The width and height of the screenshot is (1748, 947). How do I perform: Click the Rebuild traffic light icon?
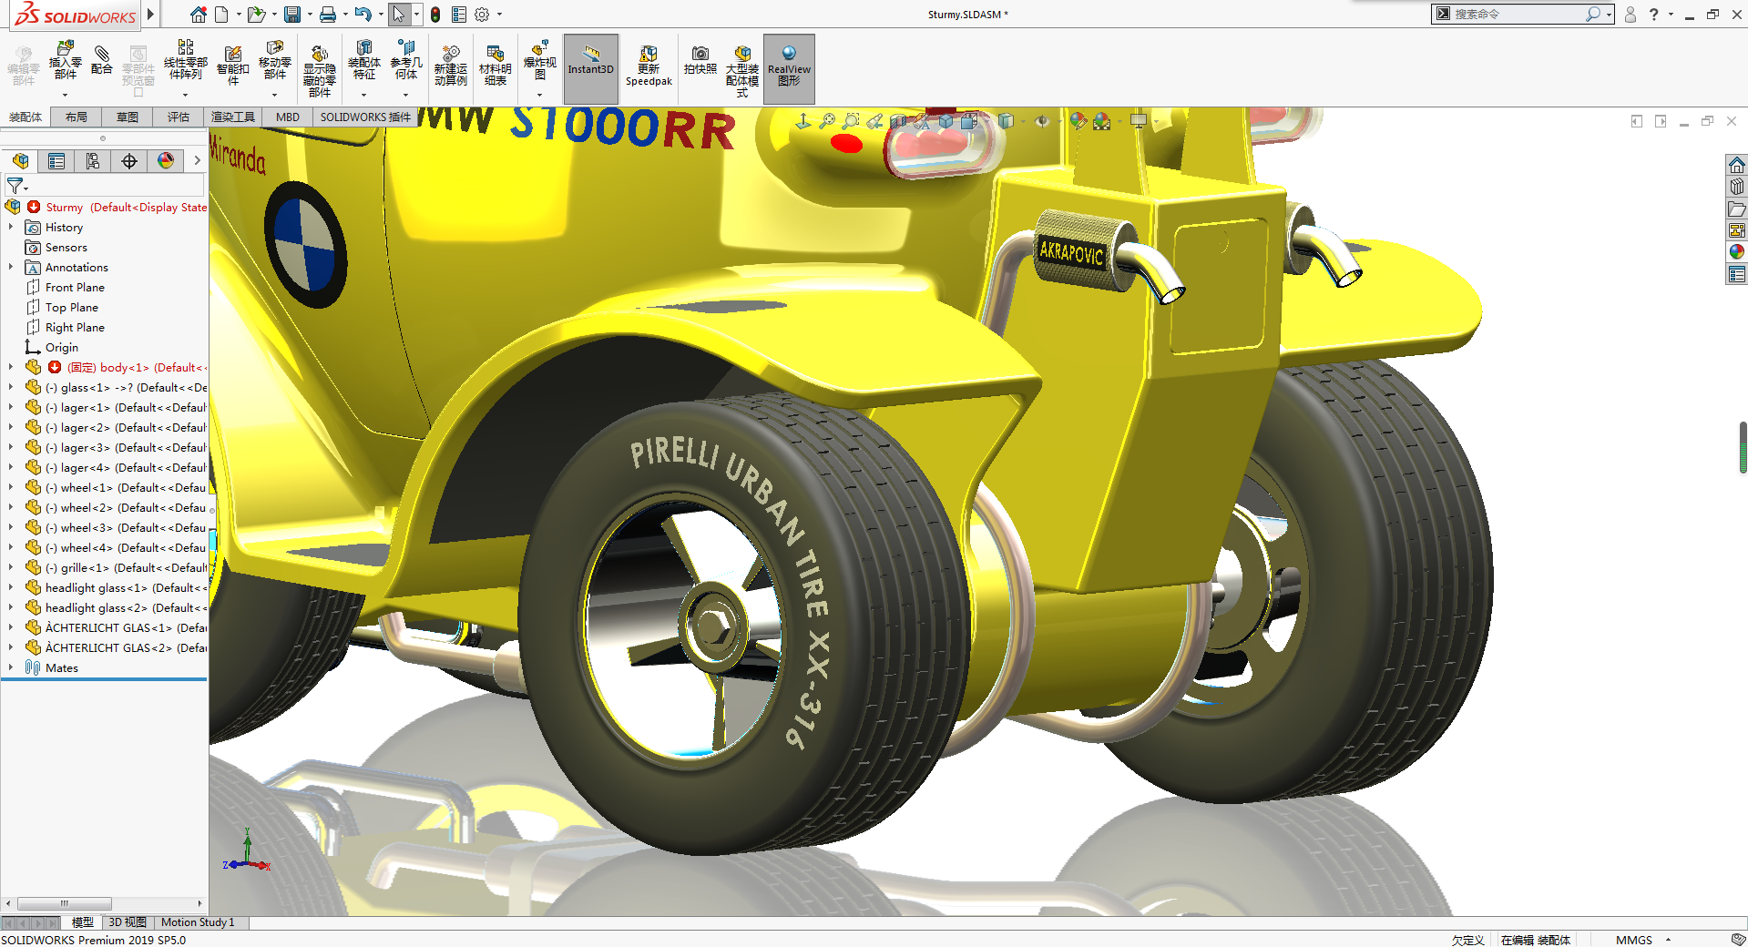click(435, 15)
